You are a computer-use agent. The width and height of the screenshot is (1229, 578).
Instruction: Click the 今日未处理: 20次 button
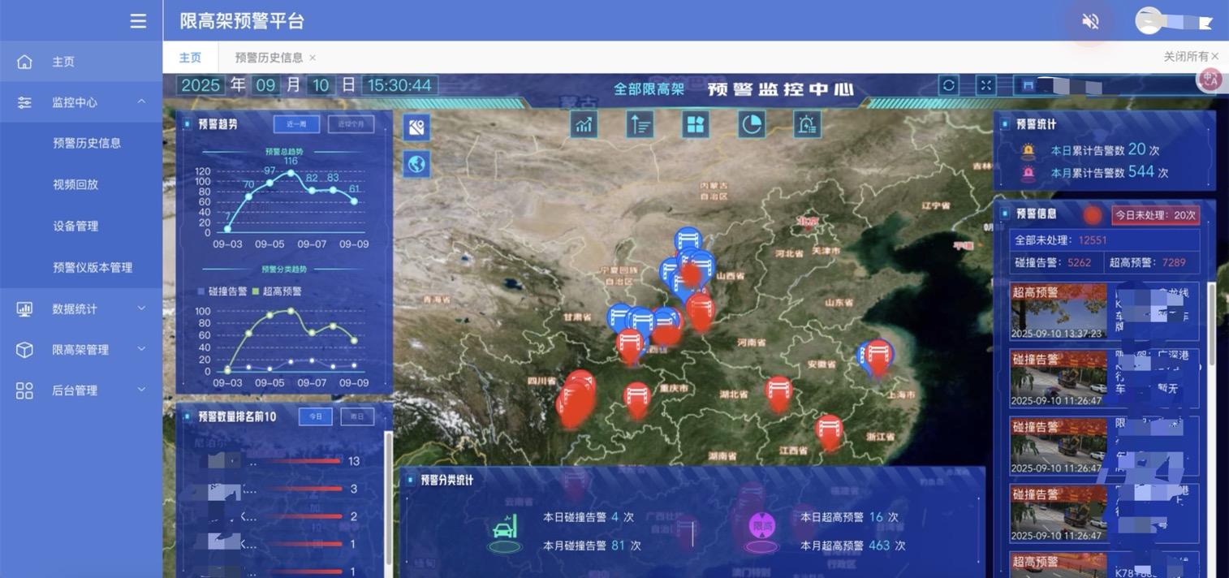(x=1155, y=215)
